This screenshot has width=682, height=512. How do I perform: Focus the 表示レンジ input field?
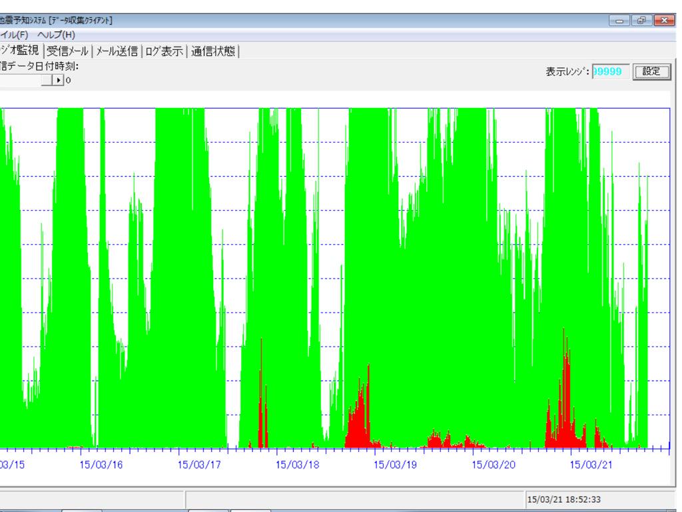click(611, 71)
